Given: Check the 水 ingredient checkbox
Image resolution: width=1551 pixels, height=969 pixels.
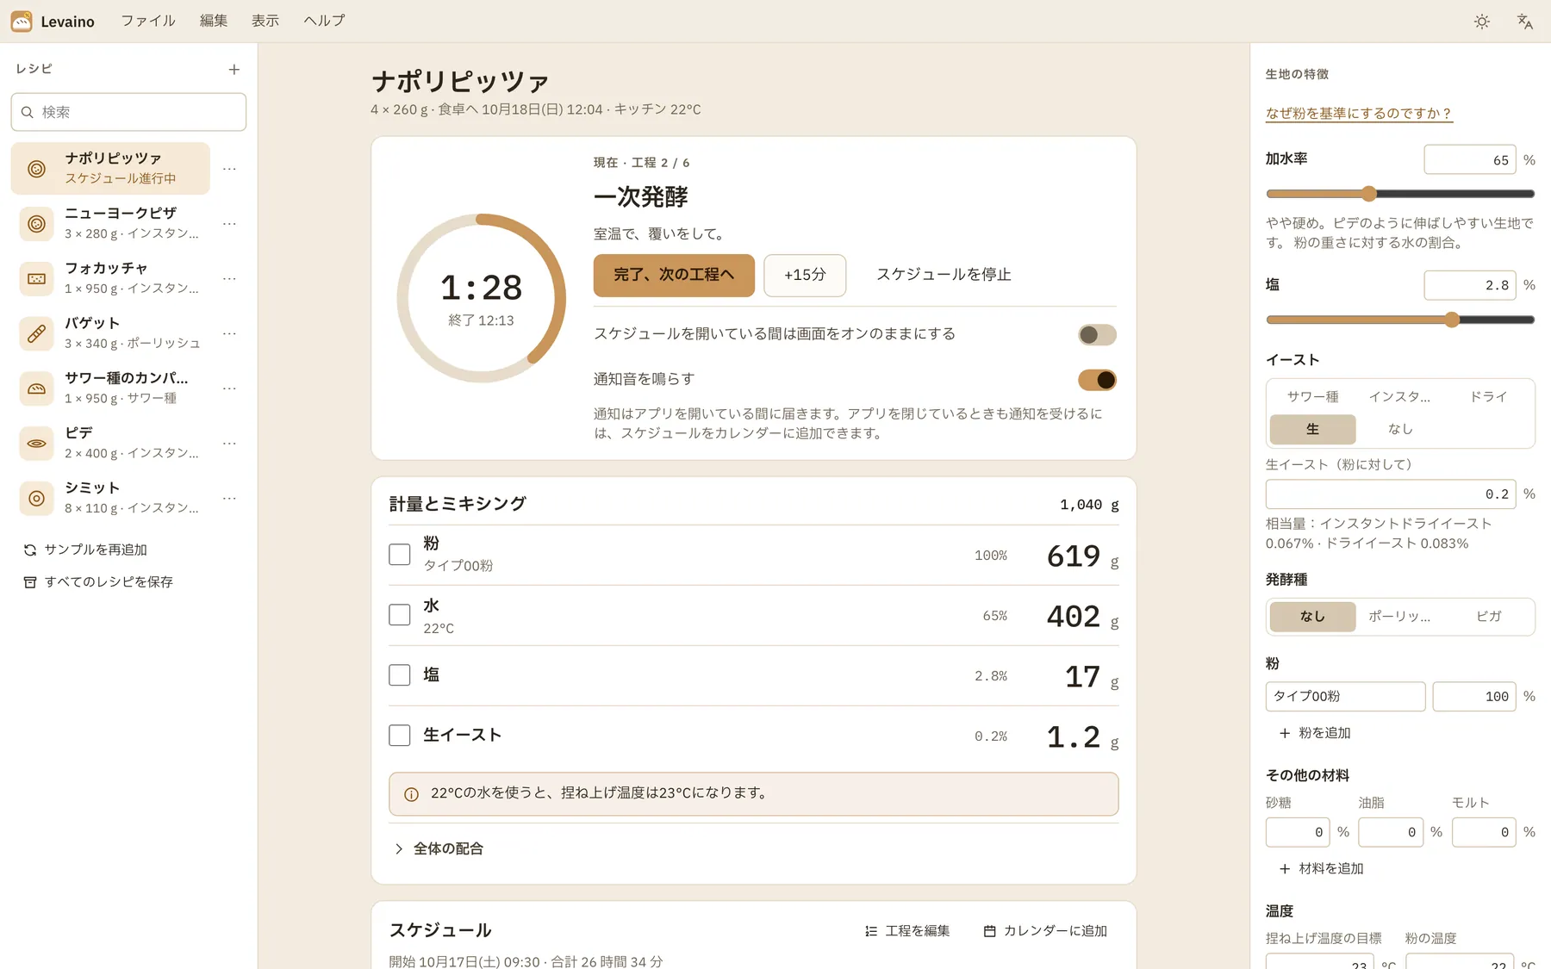Looking at the screenshot, I should pyautogui.click(x=400, y=615).
